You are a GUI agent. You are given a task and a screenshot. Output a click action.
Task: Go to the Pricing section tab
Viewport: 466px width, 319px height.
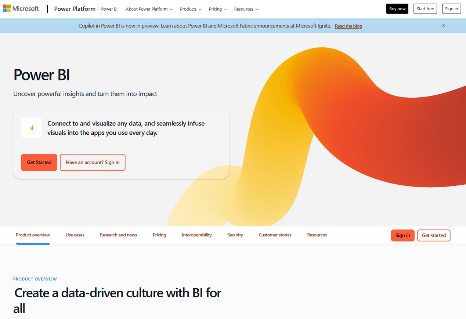[x=159, y=235]
